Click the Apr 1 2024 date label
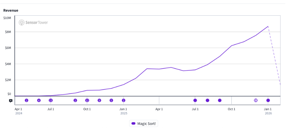 coord(18,111)
